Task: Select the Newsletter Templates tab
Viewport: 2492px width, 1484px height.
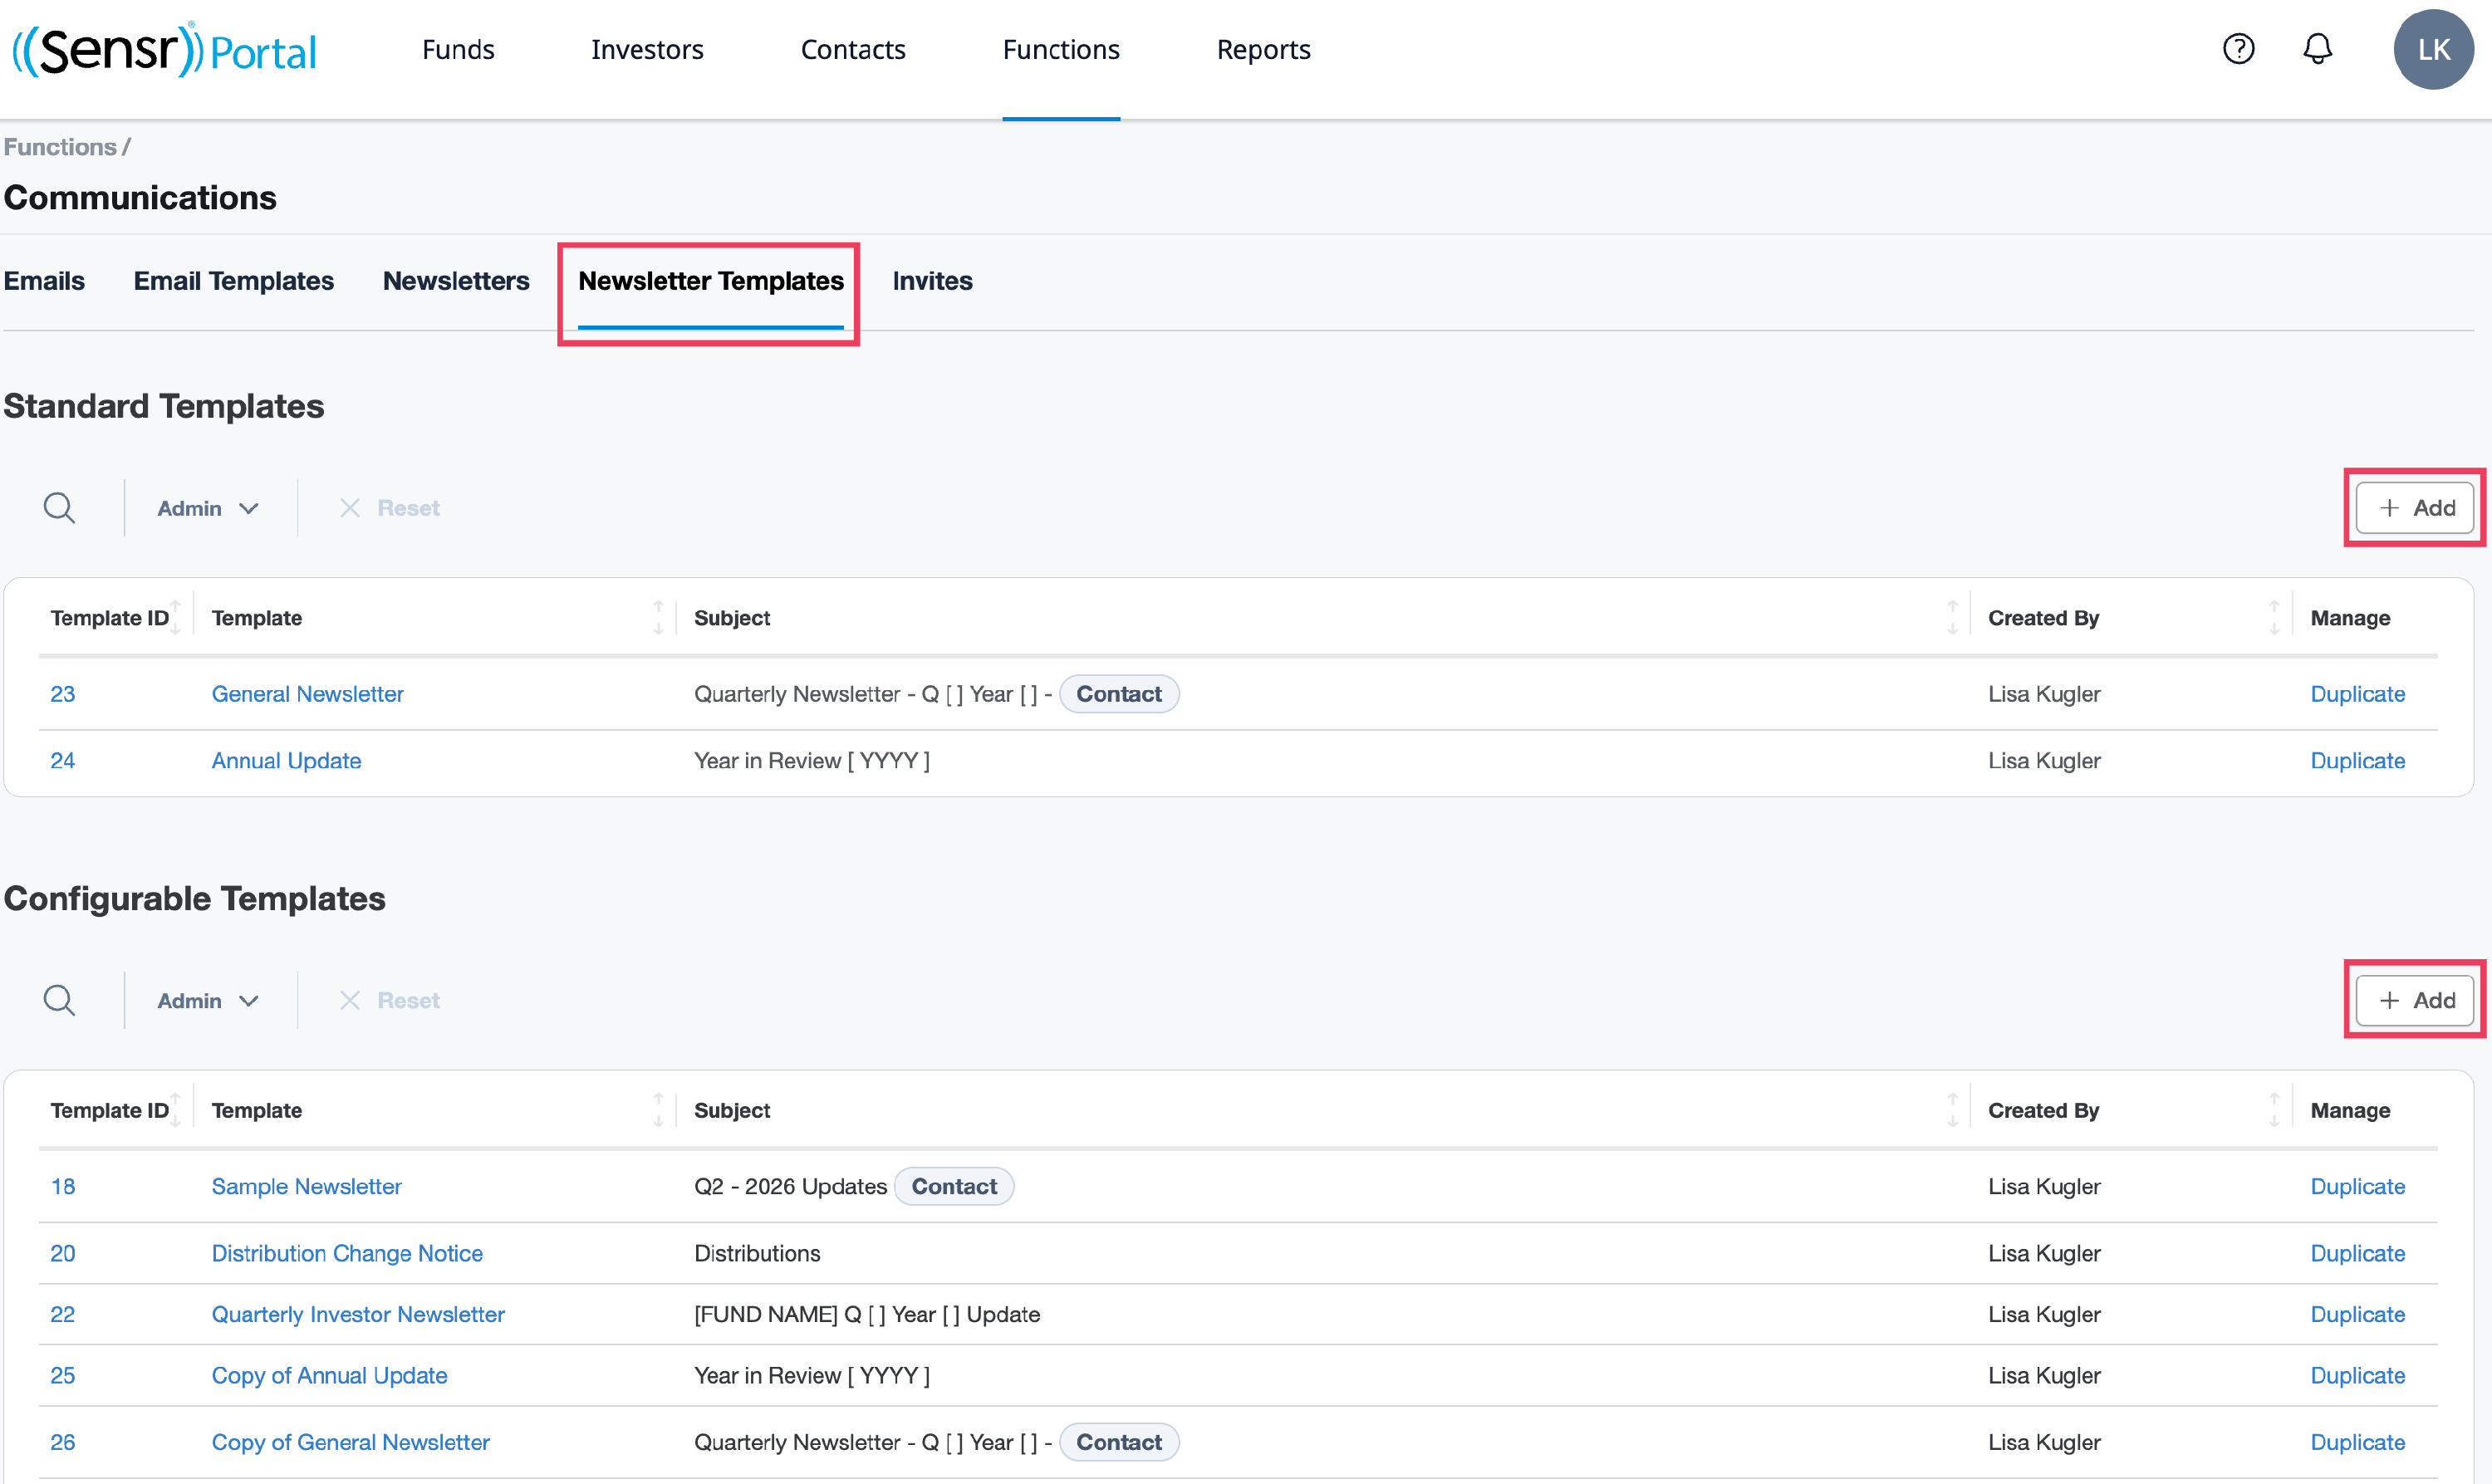Action: coord(710,281)
